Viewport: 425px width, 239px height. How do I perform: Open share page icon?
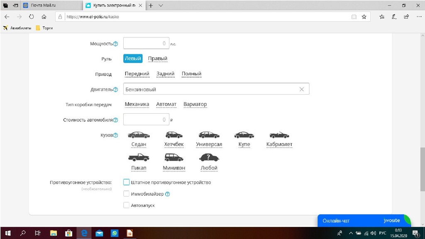click(406, 17)
